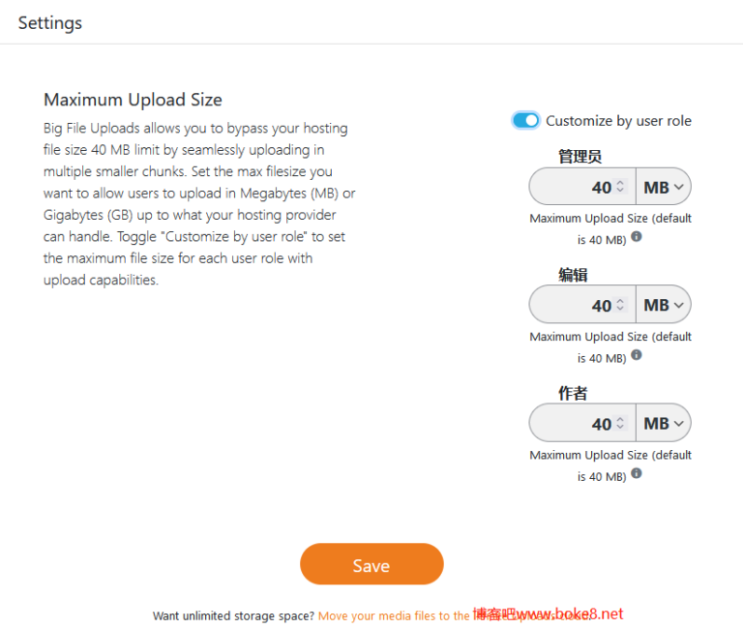Decrease 编辑 size with the stepper down arrow

click(x=621, y=310)
